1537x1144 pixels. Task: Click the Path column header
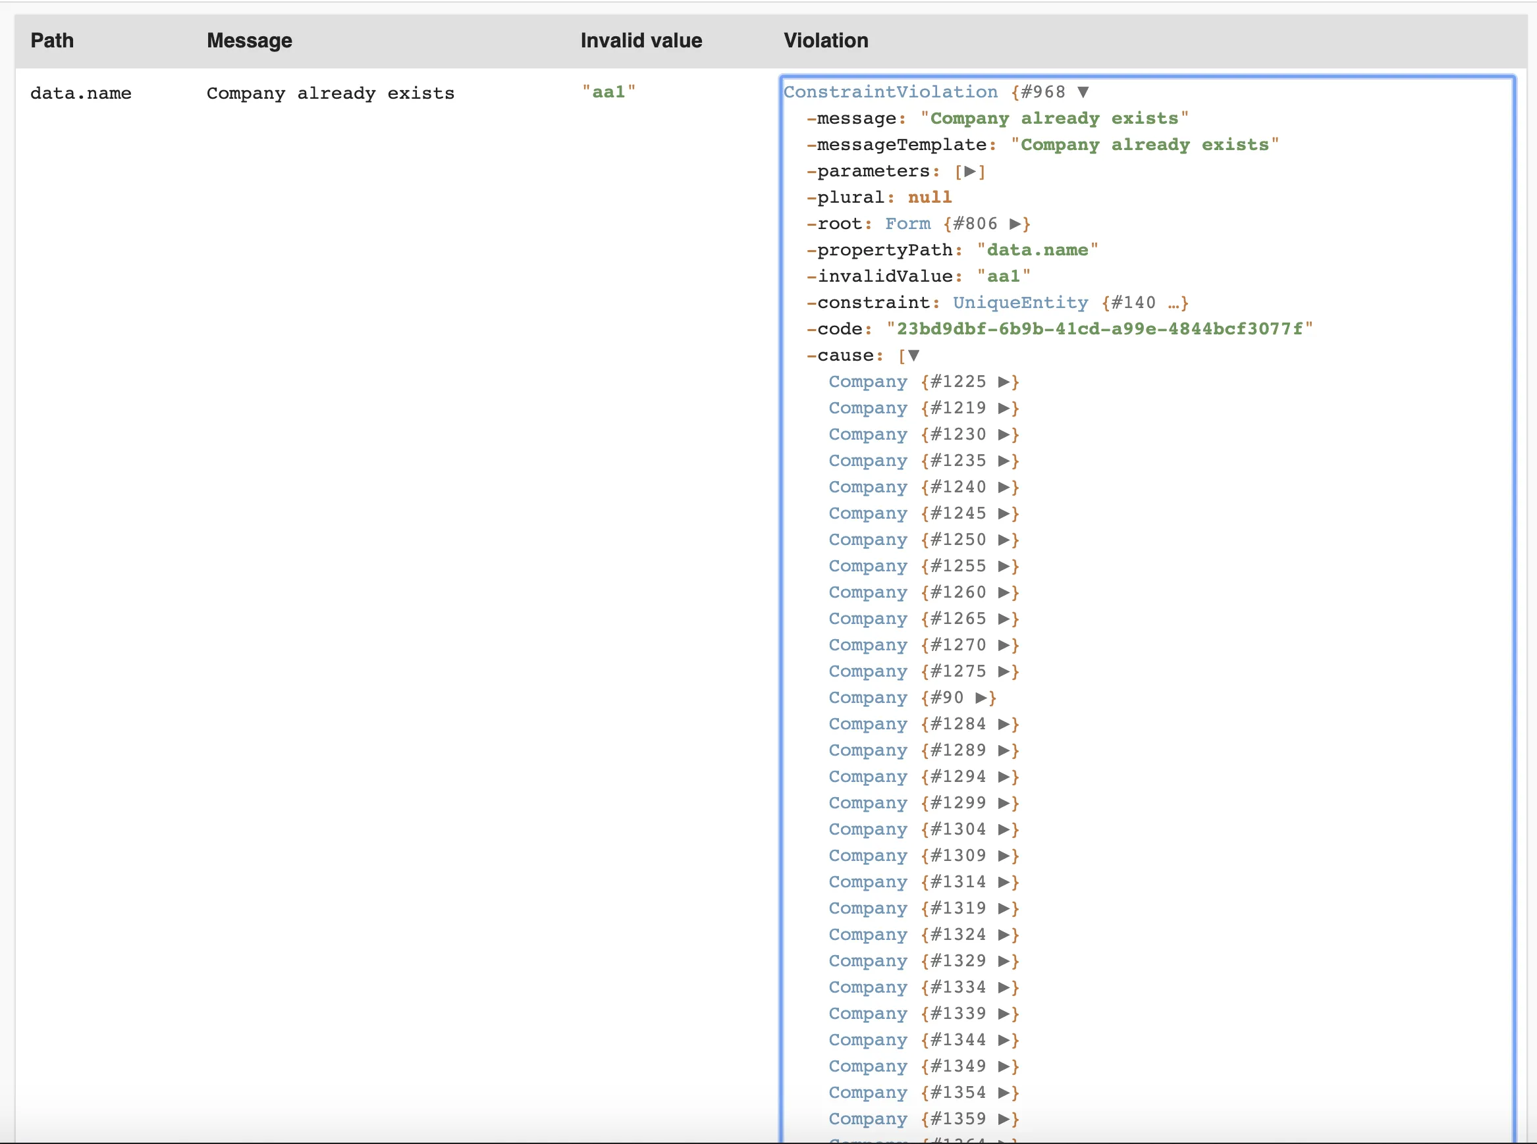(x=52, y=41)
